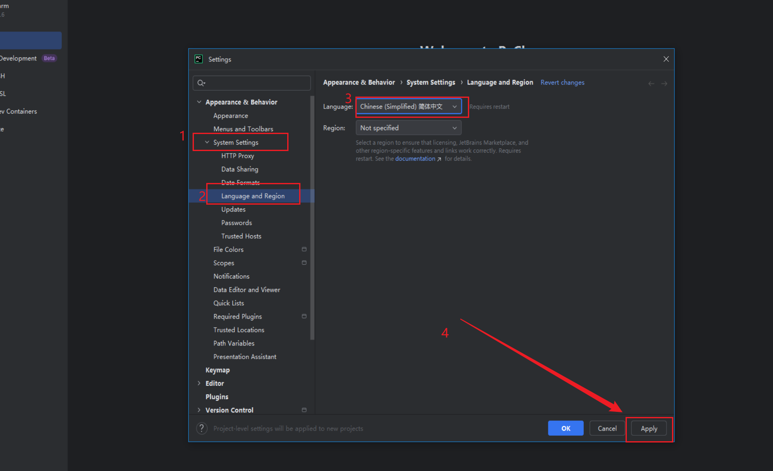The height and width of the screenshot is (471, 773).
Task: Select Trusted Hosts settings
Action: click(241, 236)
